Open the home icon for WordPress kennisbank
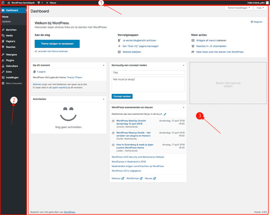This screenshot has width=270, height=215. 9,3
